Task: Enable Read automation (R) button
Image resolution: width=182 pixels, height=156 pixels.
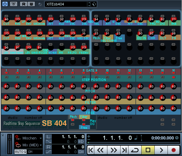Action: coord(24,4)
